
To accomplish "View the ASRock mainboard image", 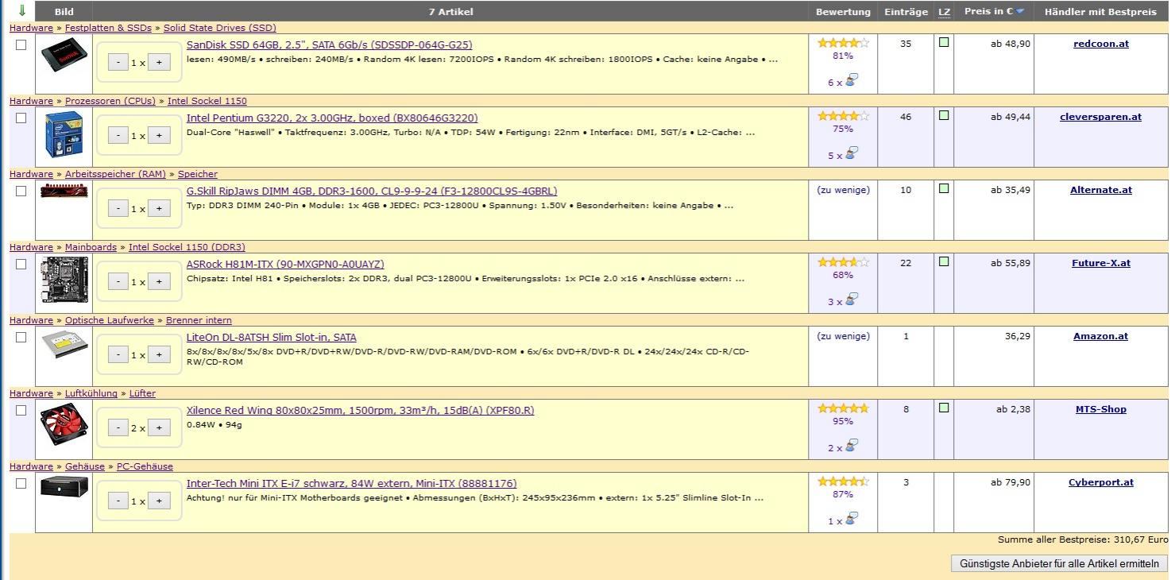I will click(x=64, y=280).
